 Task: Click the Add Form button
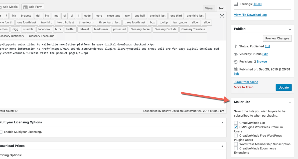(x=33, y=7)
